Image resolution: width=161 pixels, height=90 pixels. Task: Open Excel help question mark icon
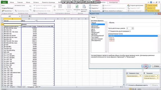tap(151, 2)
